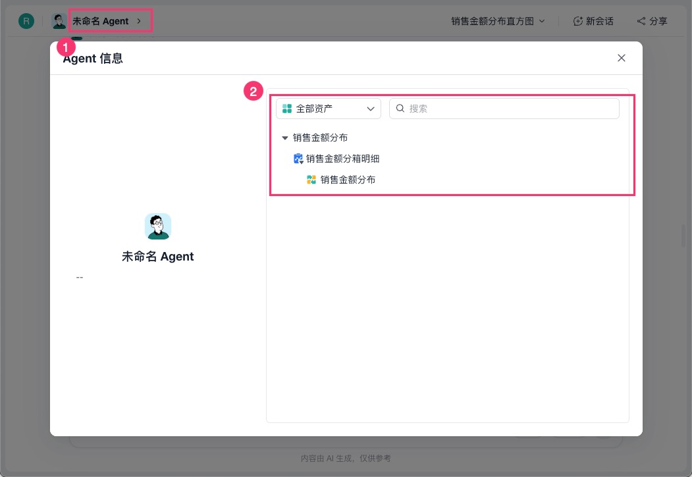Click the green R user avatar
This screenshot has width=692, height=477.
pyautogui.click(x=26, y=21)
